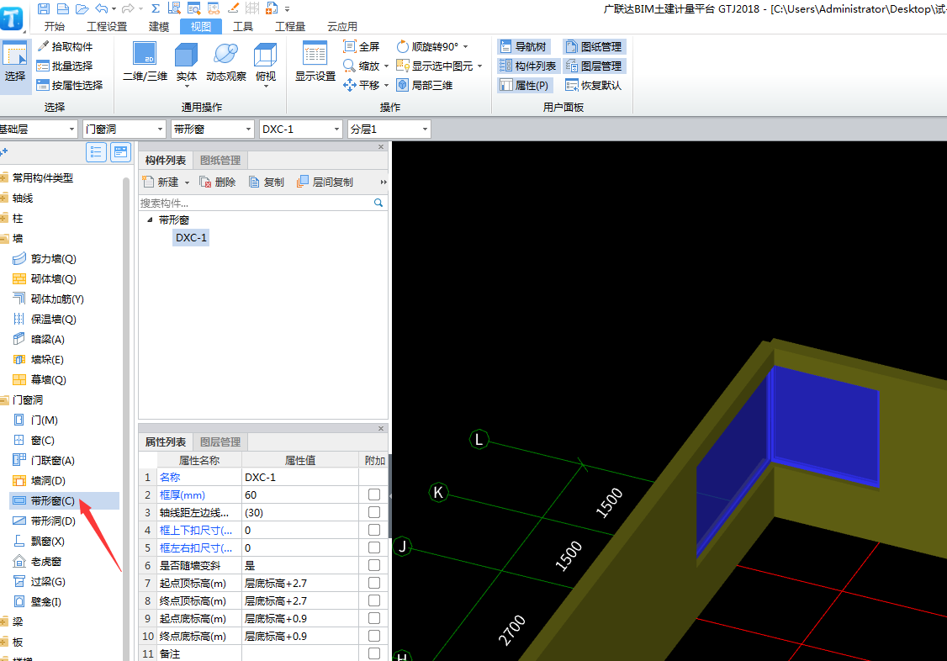Click 全屏 fullscreen button

(361, 46)
